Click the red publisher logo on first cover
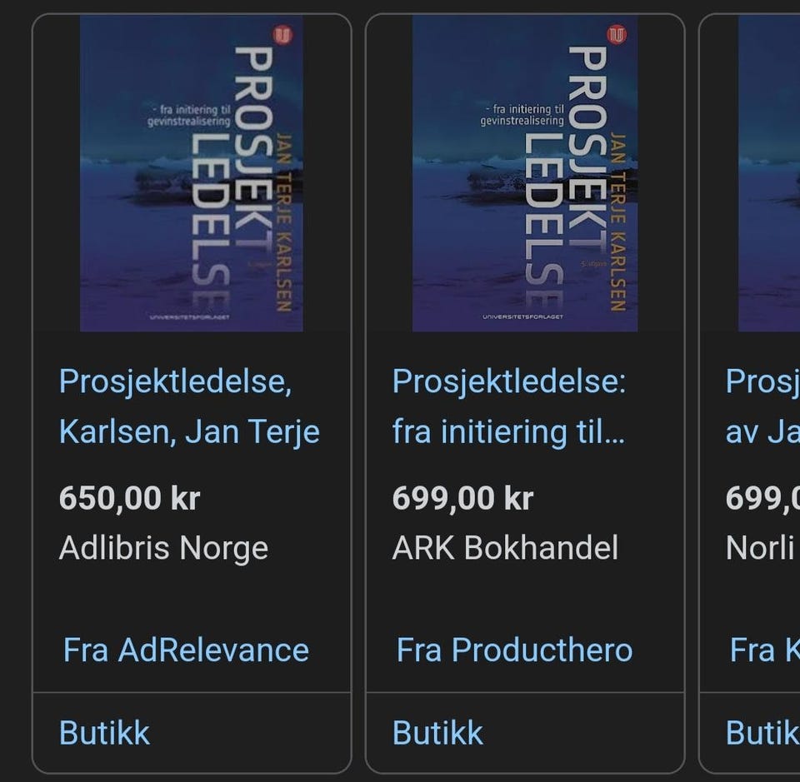Screen dimensions: 800x782 click(285, 36)
